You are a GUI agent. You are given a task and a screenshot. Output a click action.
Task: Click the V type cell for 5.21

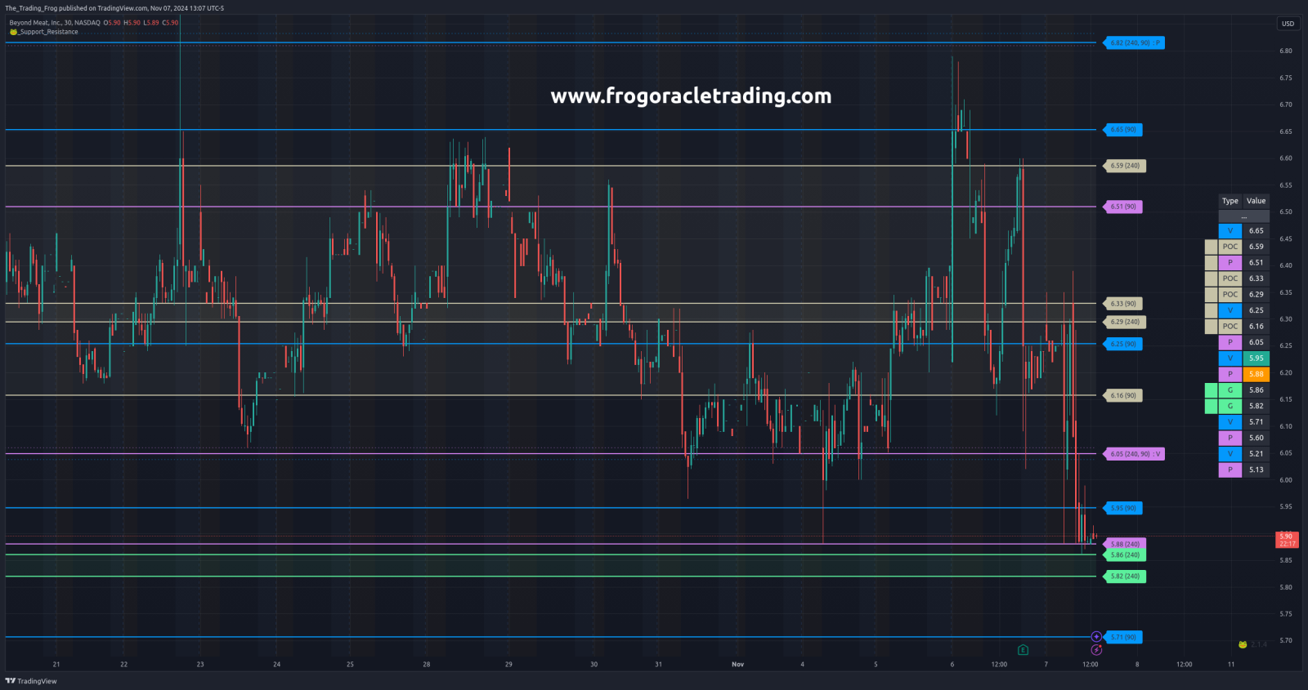coord(1230,453)
